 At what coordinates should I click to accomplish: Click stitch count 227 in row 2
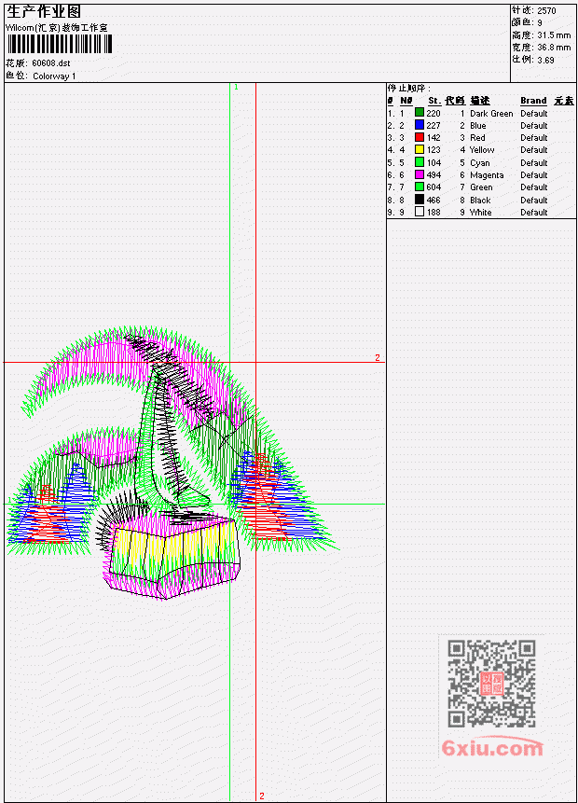pyautogui.click(x=433, y=126)
